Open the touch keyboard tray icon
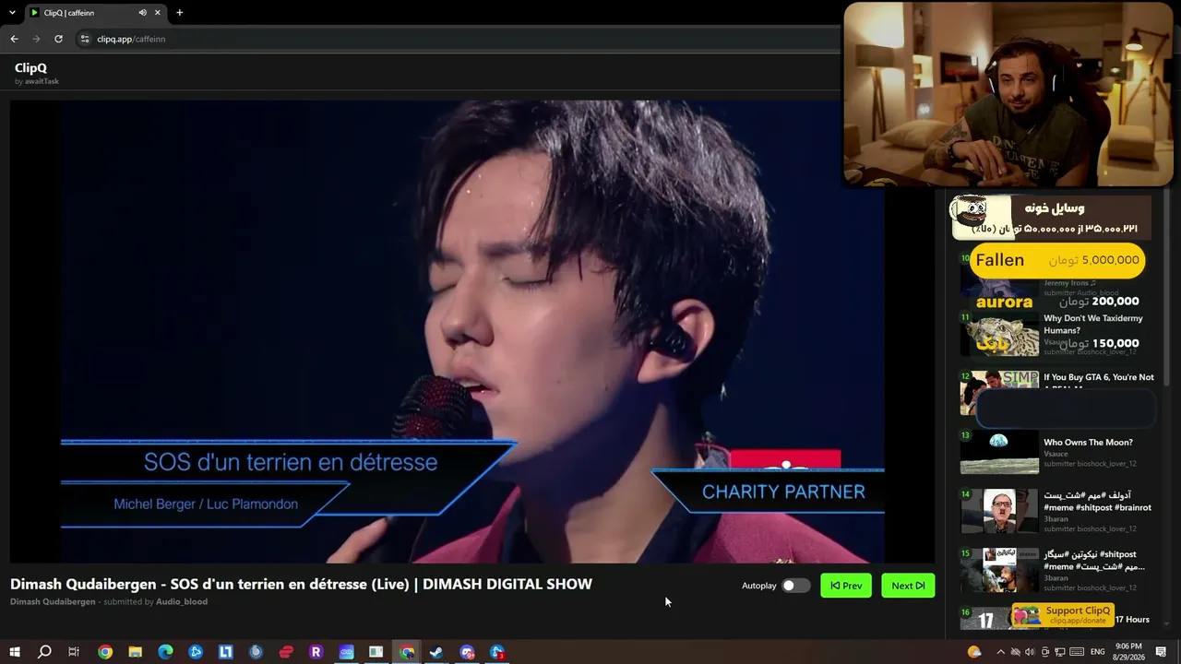1181x664 pixels. point(1076,652)
